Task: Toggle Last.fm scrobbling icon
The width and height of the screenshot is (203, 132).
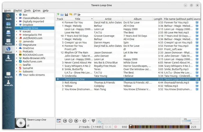Action: (115, 127)
